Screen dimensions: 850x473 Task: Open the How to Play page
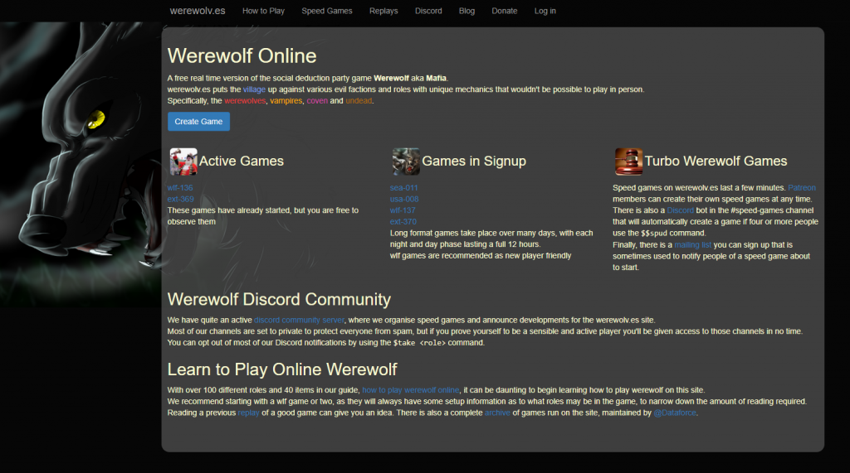coord(263,11)
